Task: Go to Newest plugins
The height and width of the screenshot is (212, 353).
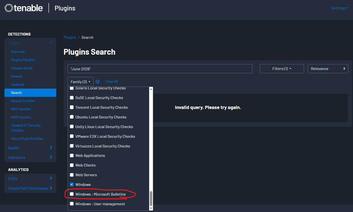Action: [17, 76]
